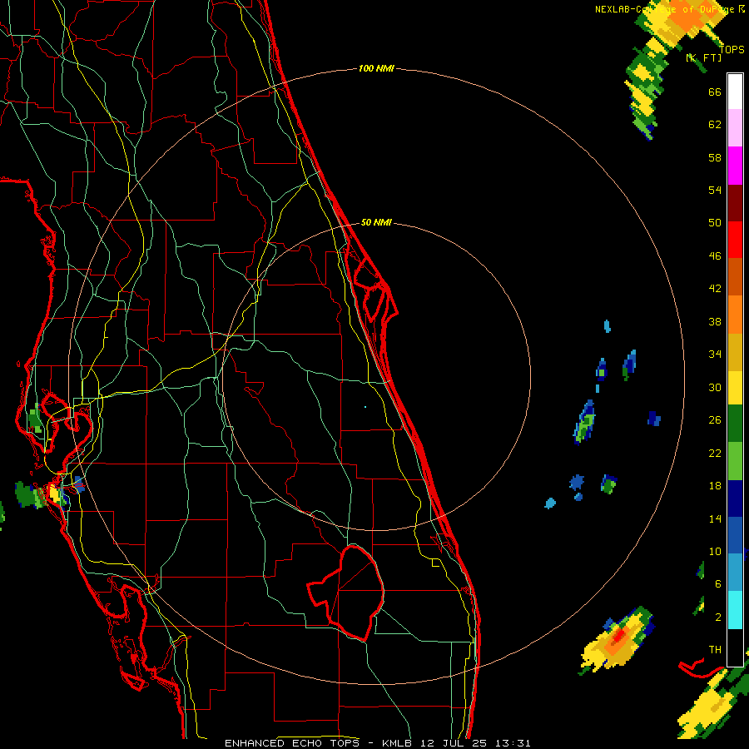
Task: Click the legend value "10"
Action: (x=715, y=551)
